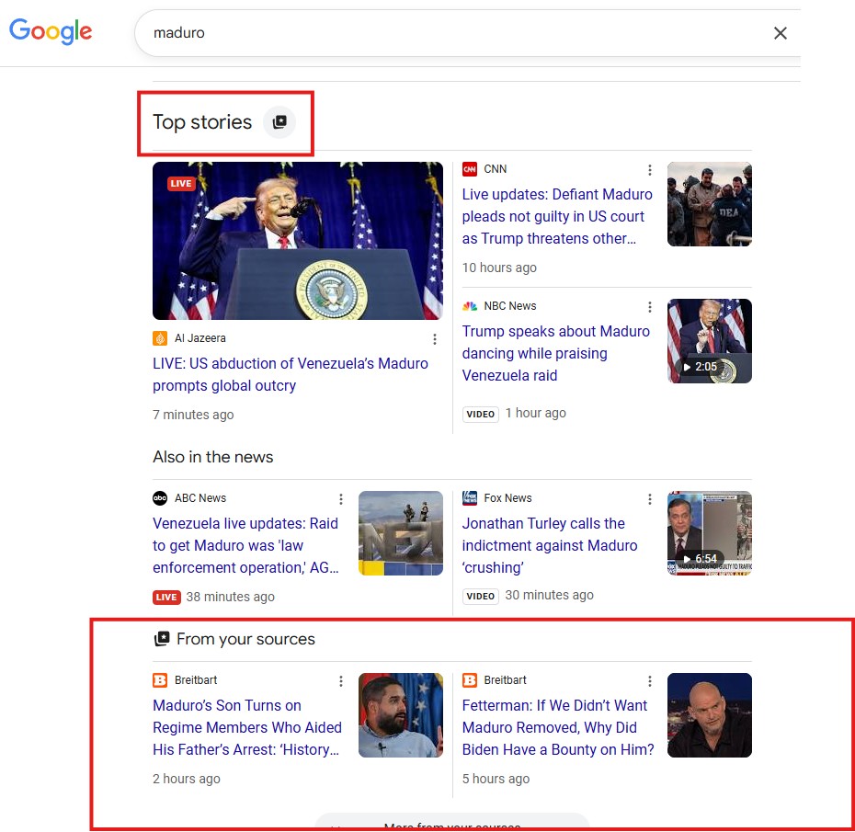Open options menu on Fox News story
This screenshot has width=855, height=832.
click(650, 497)
